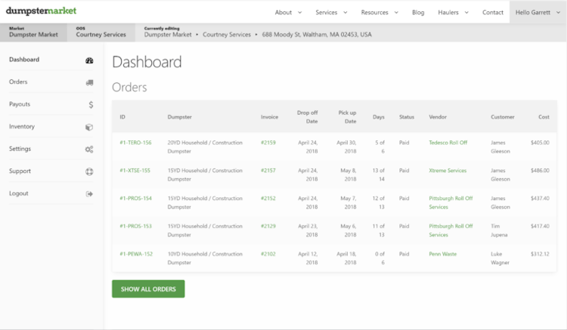Image resolution: width=567 pixels, height=330 pixels.
Task: Select the OOS Courtney Services tab
Action: pyautogui.click(x=101, y=32)
